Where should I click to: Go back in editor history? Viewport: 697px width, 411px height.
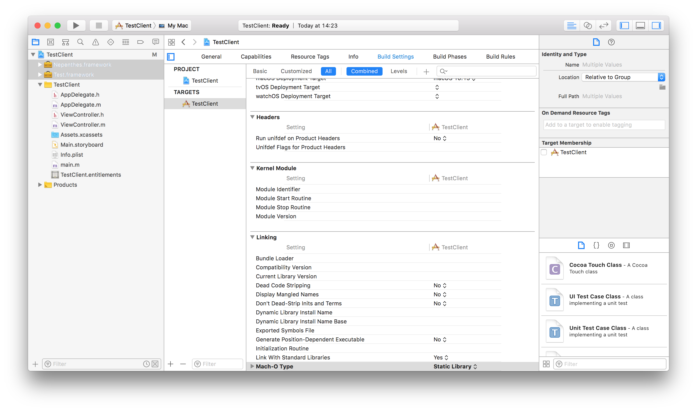[x=184, y=42]
